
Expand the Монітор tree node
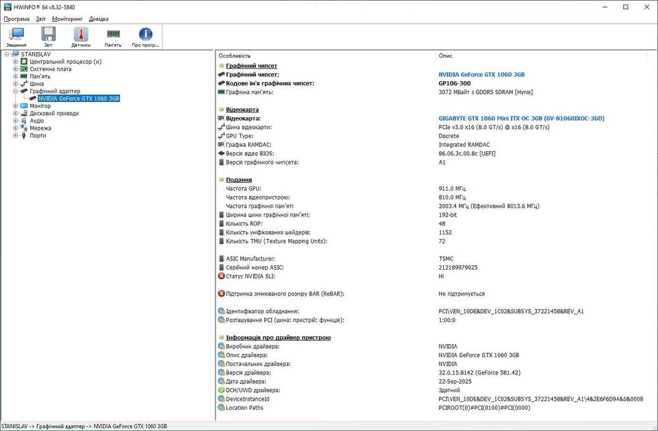pyautogui.click(x=16, y=106)
